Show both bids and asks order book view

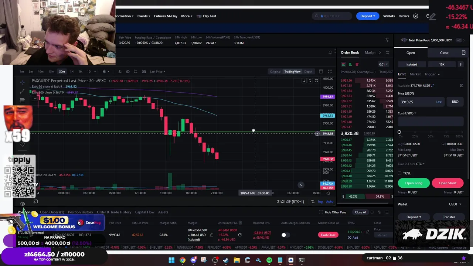click(343, 64)
